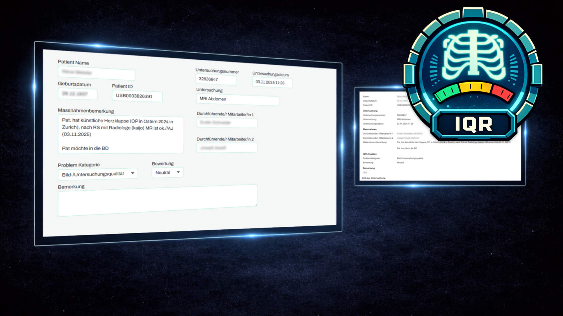Click the yellow segment of the quality gauge
The height and width of the screenshot is (316, 563).
pos(475,87)
